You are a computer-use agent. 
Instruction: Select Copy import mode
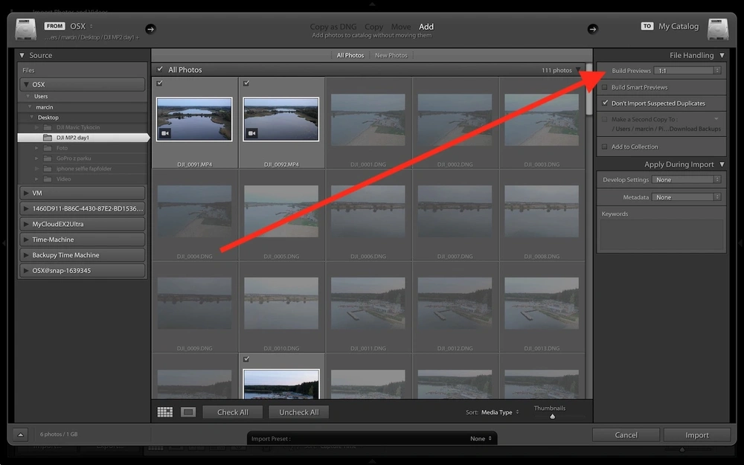pyautogui.click(x=374, y=27)
